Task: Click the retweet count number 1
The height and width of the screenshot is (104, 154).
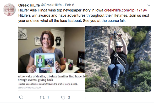Action: 48,97
